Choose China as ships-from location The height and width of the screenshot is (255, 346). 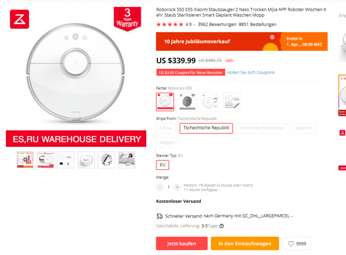click(x=166, y=128)
